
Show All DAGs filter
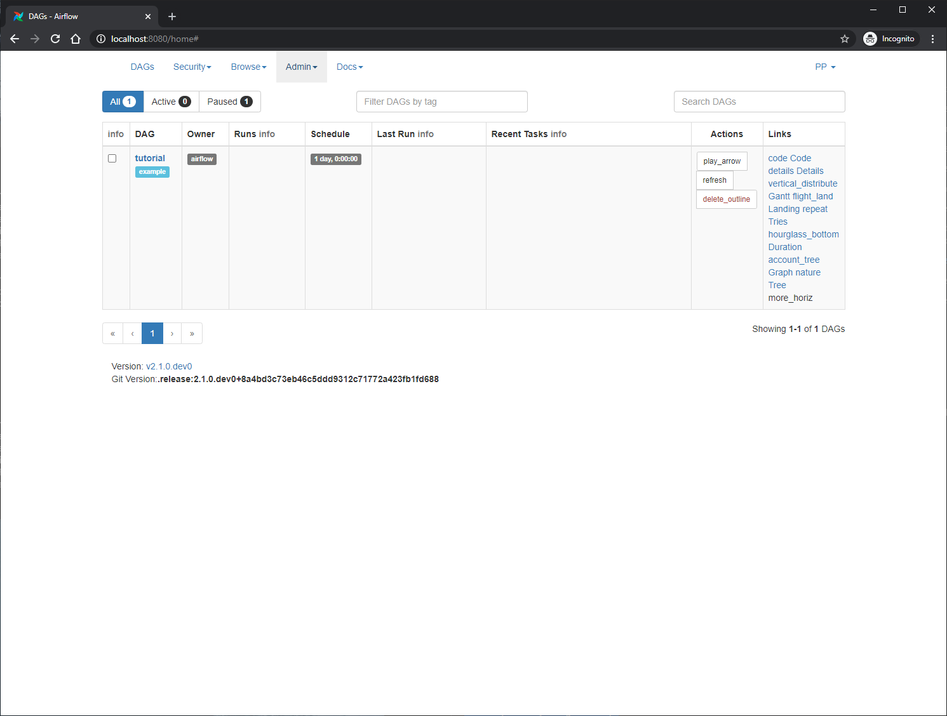(123, 102)
